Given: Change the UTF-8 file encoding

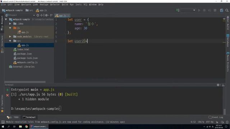Looking at the screenshot, I should (210, 122).
